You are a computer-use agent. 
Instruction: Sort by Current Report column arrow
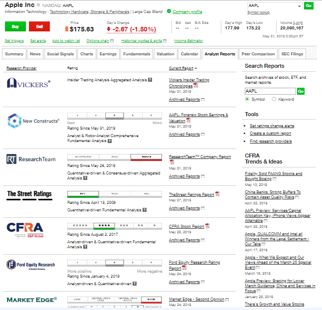[x=196, y=68]
